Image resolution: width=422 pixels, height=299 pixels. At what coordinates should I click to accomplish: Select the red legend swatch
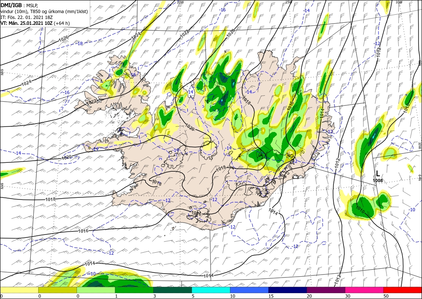[403, 290]
